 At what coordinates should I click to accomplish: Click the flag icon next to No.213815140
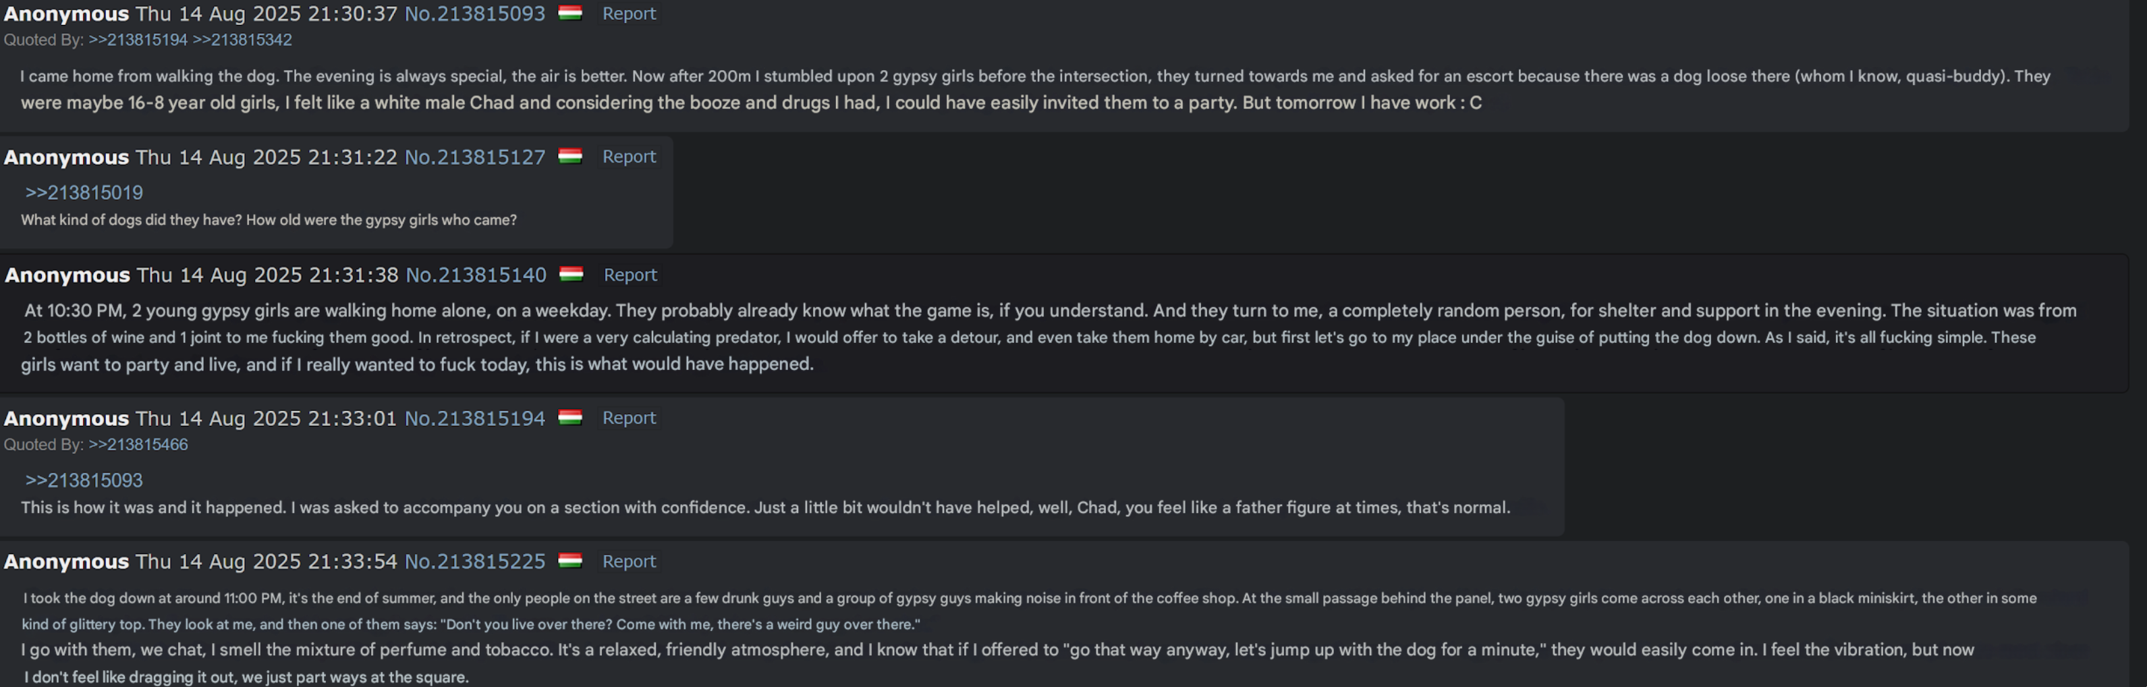pyautogui.click(x=571, y=274)
